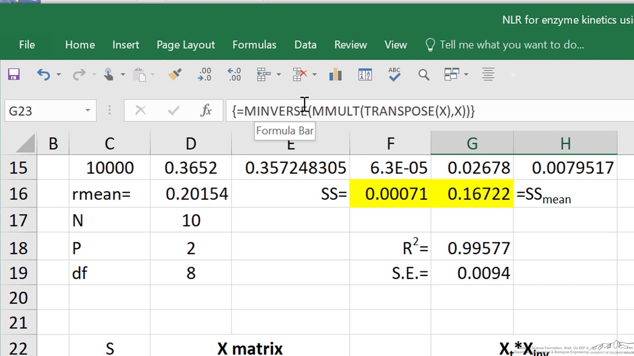Click cell containing 10000
Screen dimensions: 634x356
[x=109, y=168]
